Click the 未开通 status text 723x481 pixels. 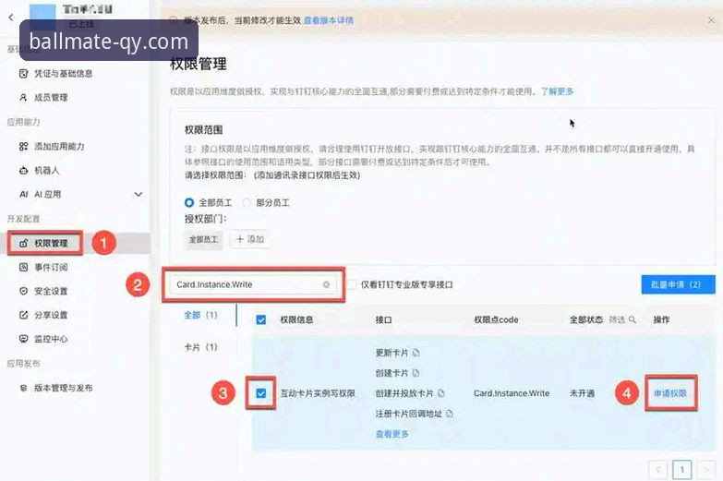click(582, 393)
